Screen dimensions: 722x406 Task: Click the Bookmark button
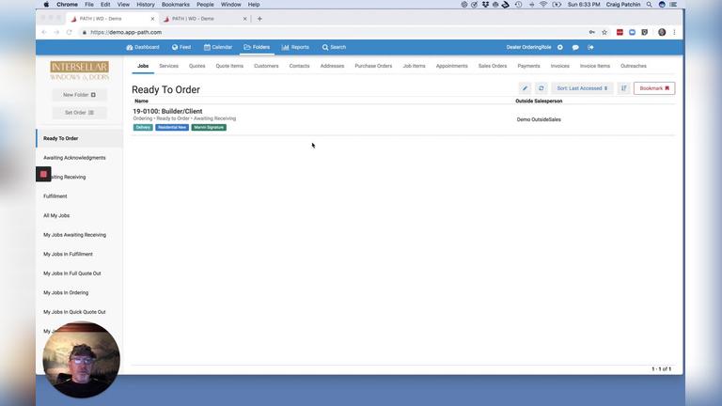click(654, 88)
